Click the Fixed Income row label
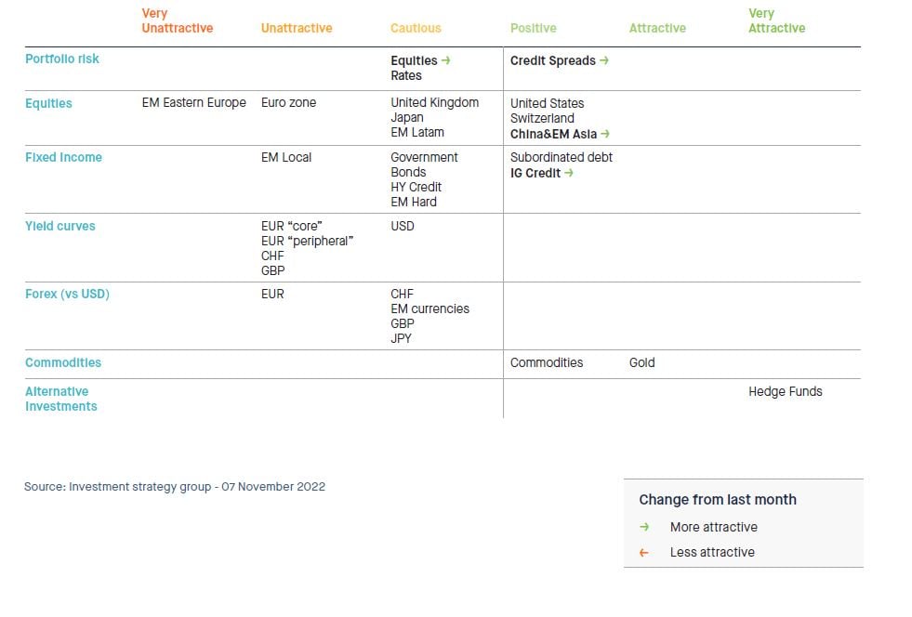The height and width of the screenshot is (617, 912). click(x=63, y=158)
